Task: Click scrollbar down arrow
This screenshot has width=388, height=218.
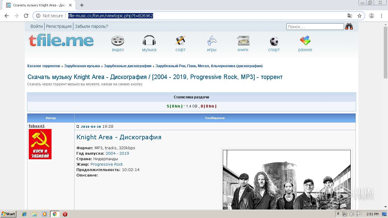Action: (385, 207)
